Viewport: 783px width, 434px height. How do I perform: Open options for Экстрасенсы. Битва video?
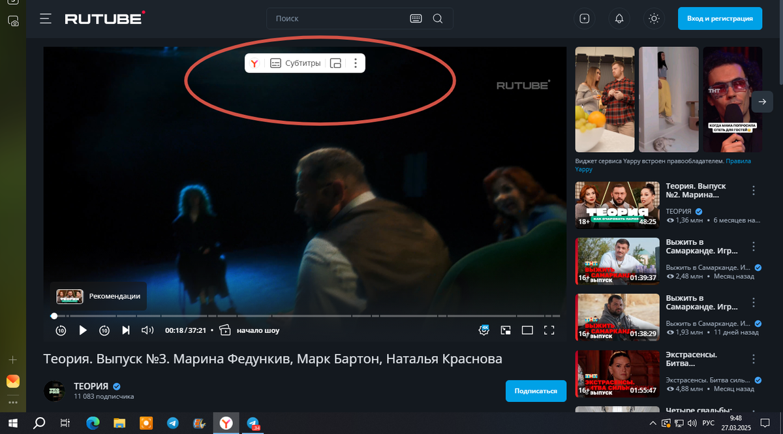(x=754, y=359)
